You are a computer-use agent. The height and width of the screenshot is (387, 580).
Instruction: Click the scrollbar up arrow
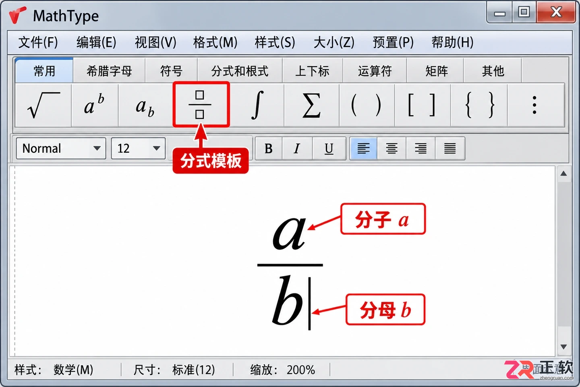[x=563, y=174]
